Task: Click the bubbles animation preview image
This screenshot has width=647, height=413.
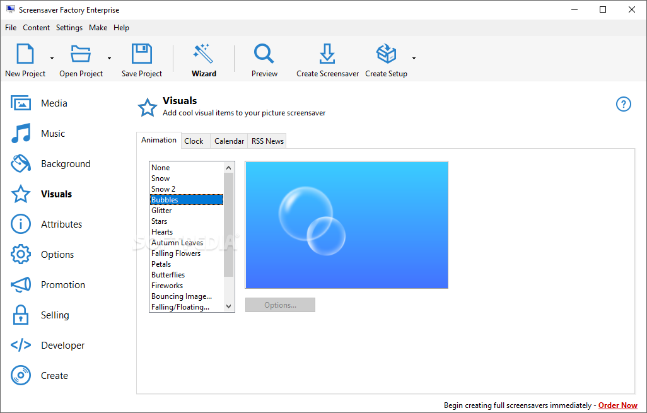Action: [x=347, y=225]
